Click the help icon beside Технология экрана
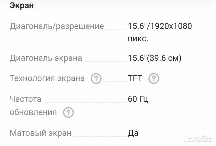 pyautogui.click(x=96, y=79)
